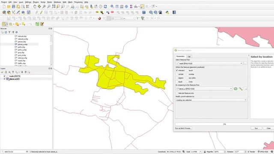This screenshot has width=274, height=154.
Task: Open the Select features from roads dropdown
Action: pos(209,63)
